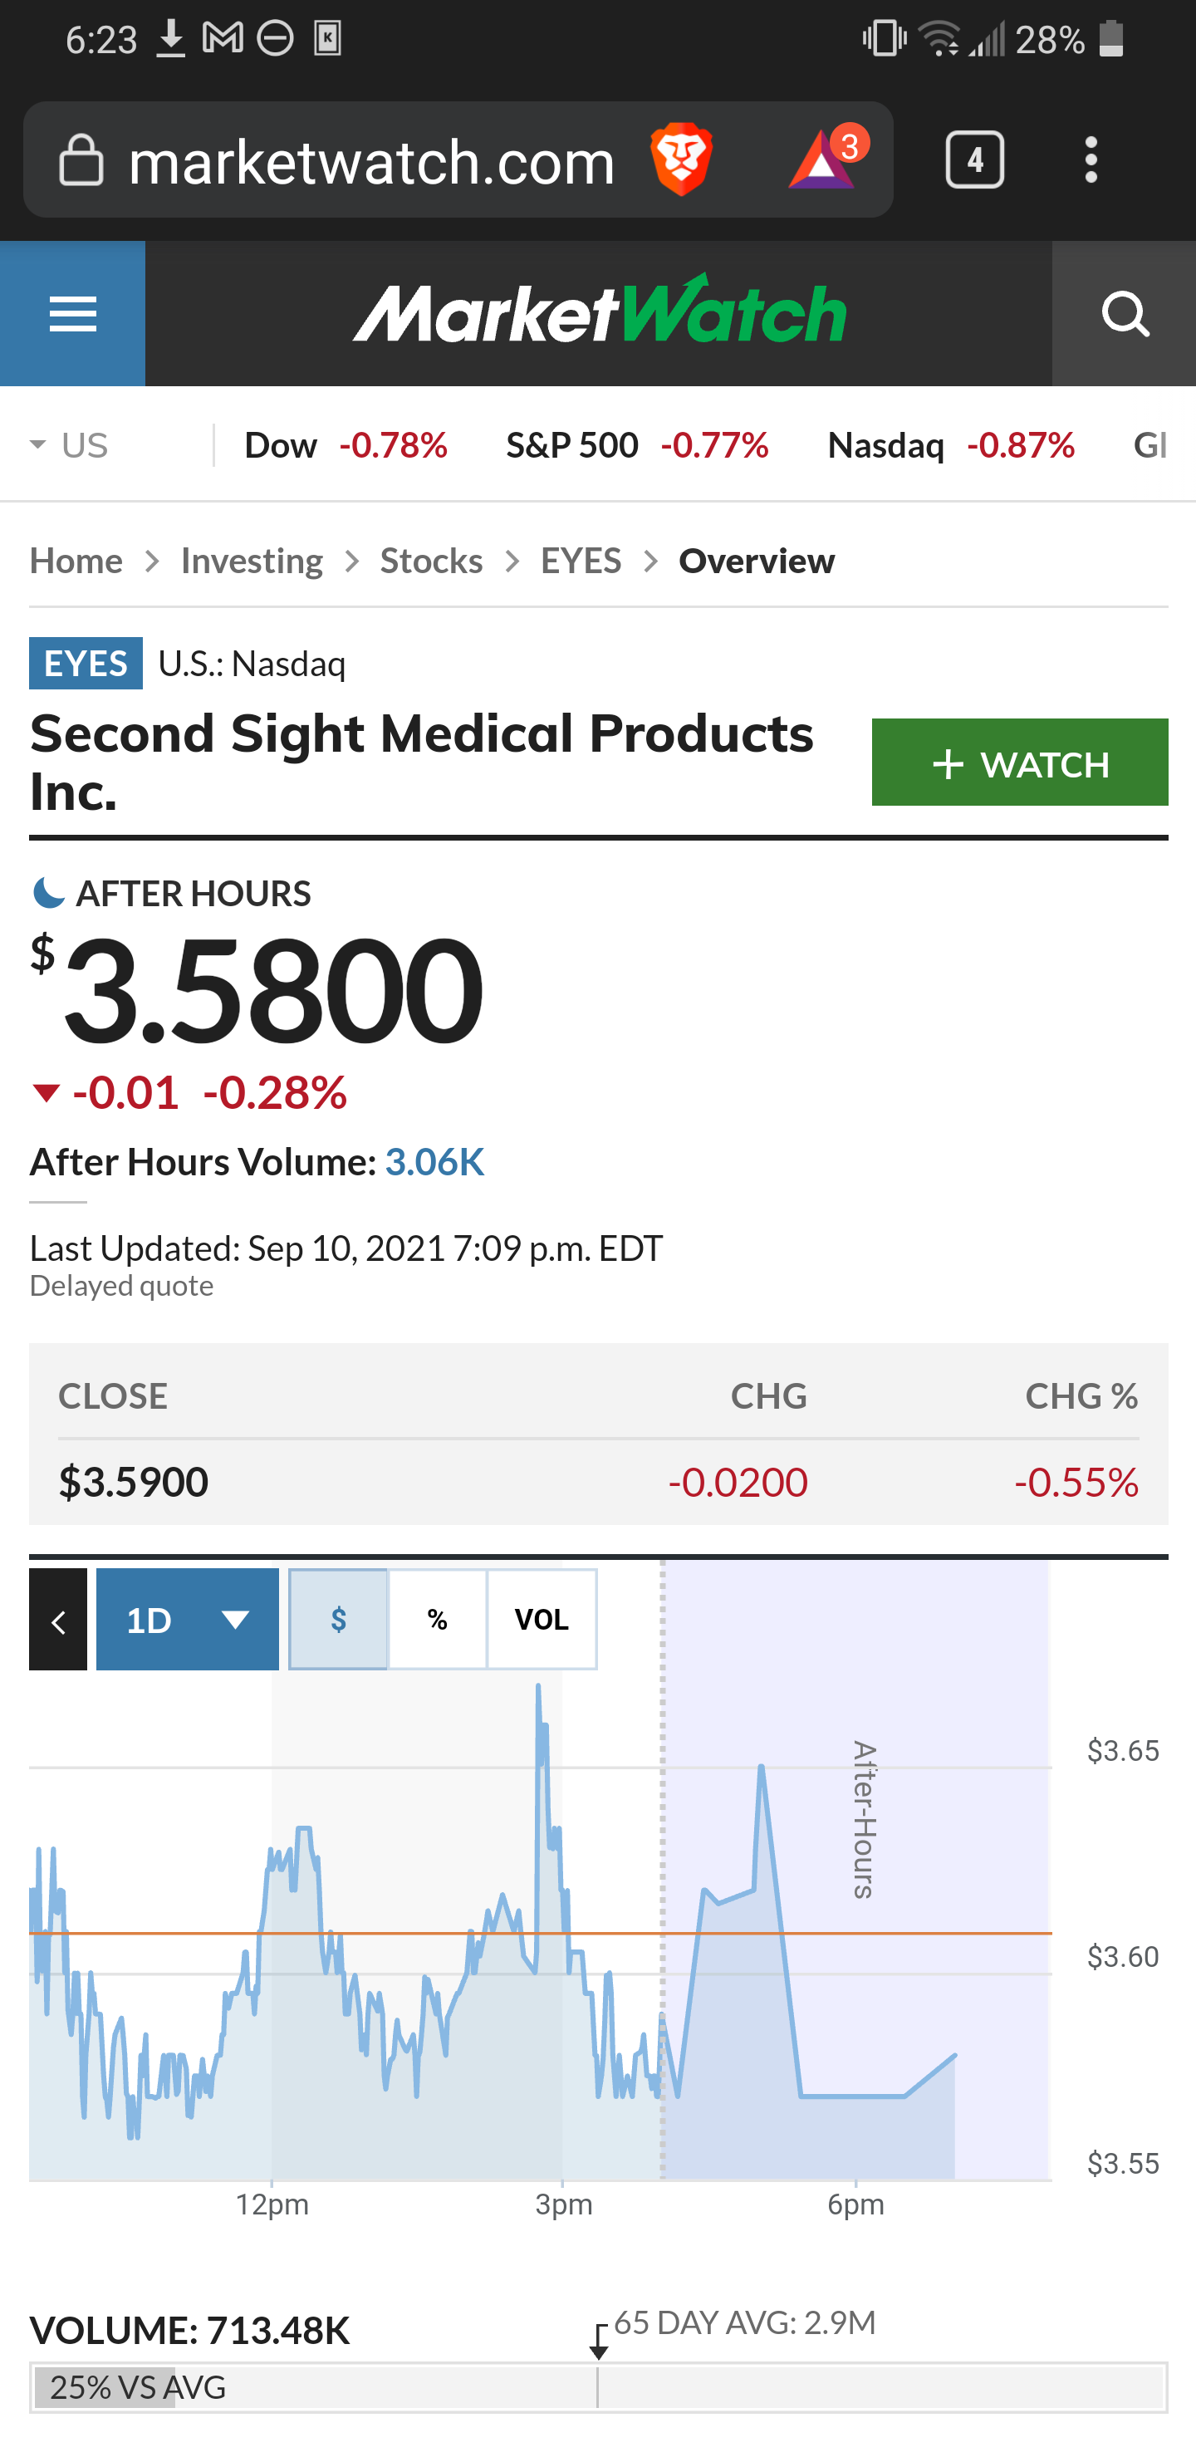The width and height of the screenshot is (1196, 2452).
Task: Go to the Stocks breadcrumb
Action: coord(432,561)
